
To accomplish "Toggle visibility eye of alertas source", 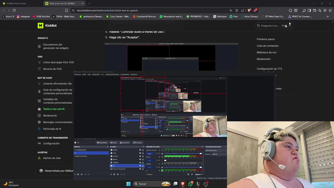I will [x=140, y=159].
